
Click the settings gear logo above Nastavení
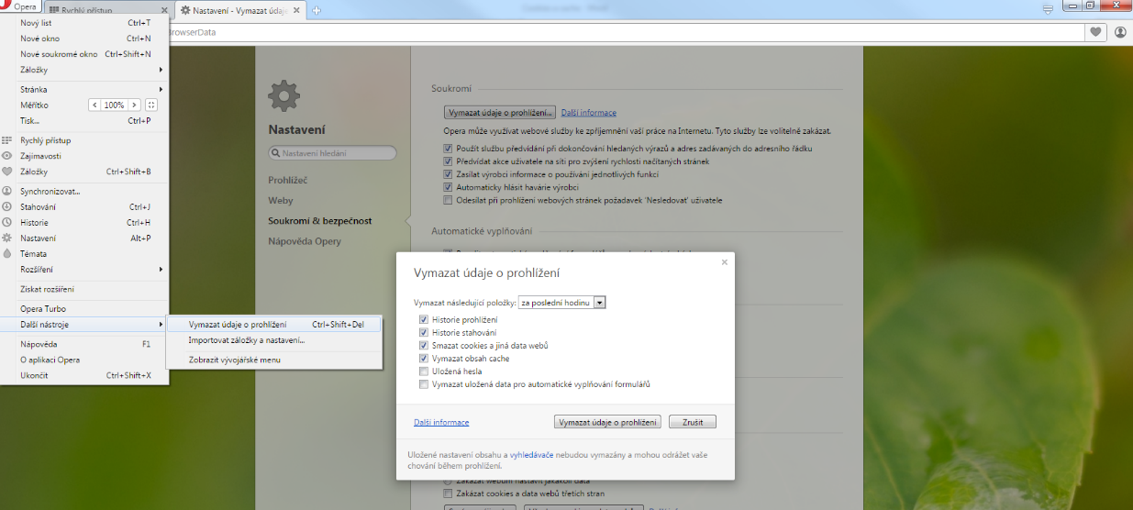point(283,96)
